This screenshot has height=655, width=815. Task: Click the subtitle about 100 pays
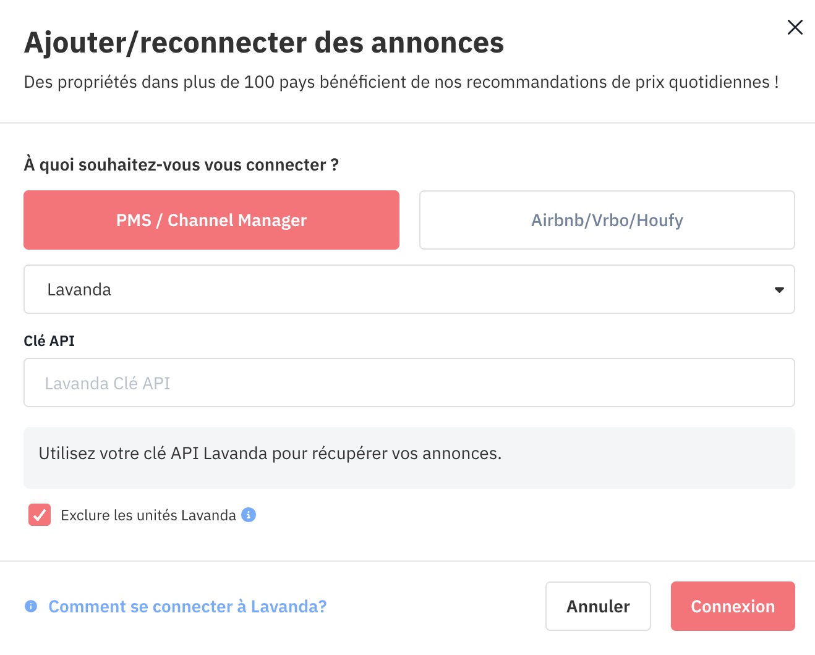point(401,82)
